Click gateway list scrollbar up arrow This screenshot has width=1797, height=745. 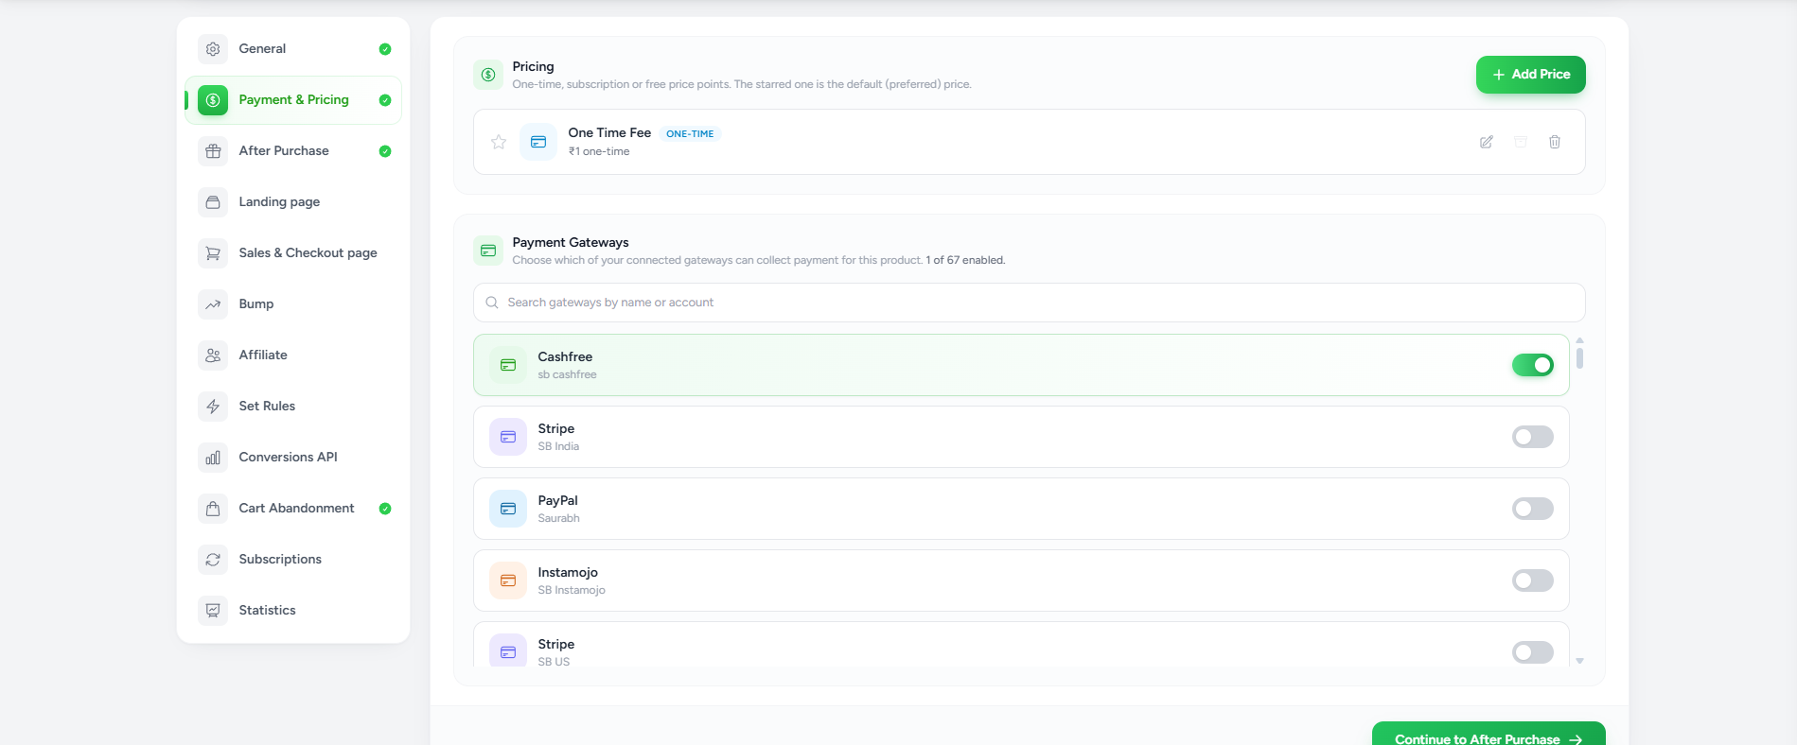coord(1579,340)
